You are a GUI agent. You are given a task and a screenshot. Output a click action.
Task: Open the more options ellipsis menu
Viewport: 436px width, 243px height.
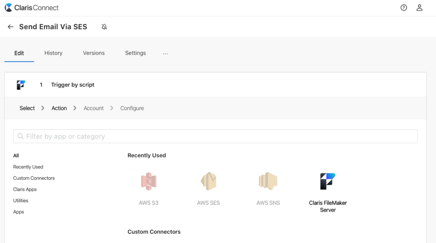point(166,53)
